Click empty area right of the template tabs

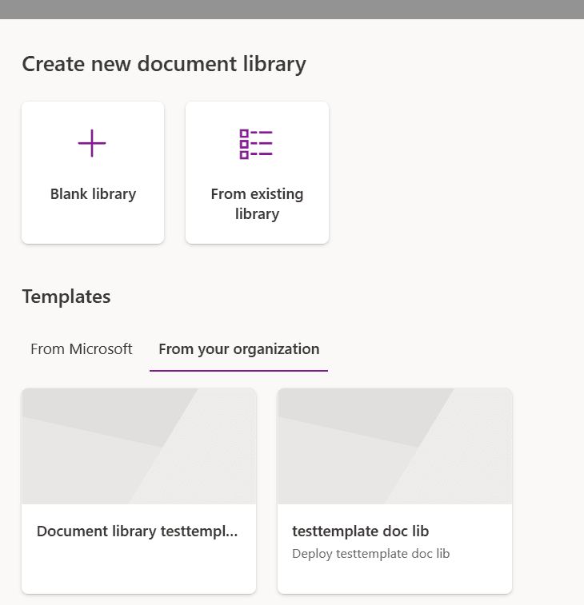click(x=448, y=349)
